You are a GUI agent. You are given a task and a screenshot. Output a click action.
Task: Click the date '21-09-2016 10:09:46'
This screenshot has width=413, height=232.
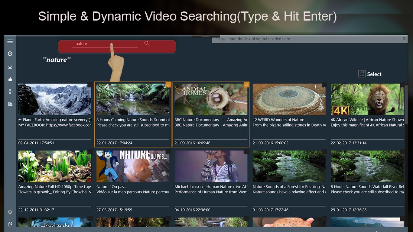click(192, 143)
